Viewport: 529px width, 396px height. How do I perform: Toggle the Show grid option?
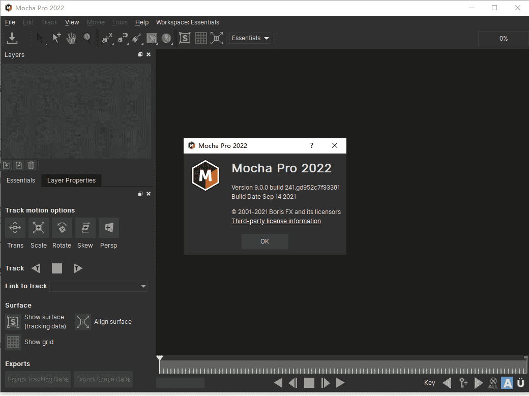coord(13,342)
